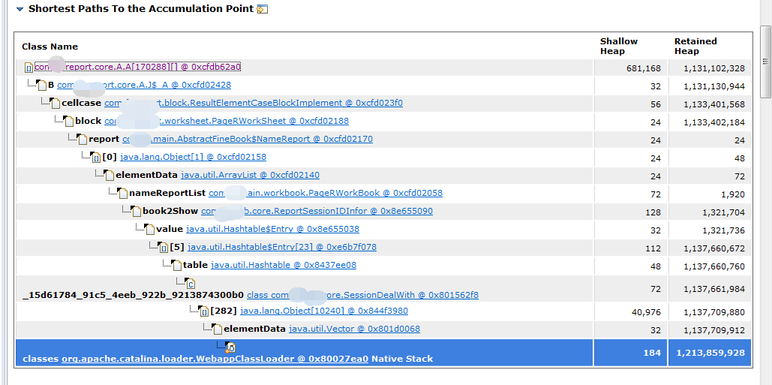Open the ResultElementCaseBlockImplement @ 0xcfd023f0 link
This screenshot has width=772, height=385.
coord(254,103)
